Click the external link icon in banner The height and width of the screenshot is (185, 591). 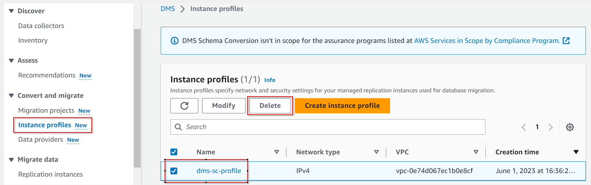point(566,41)
